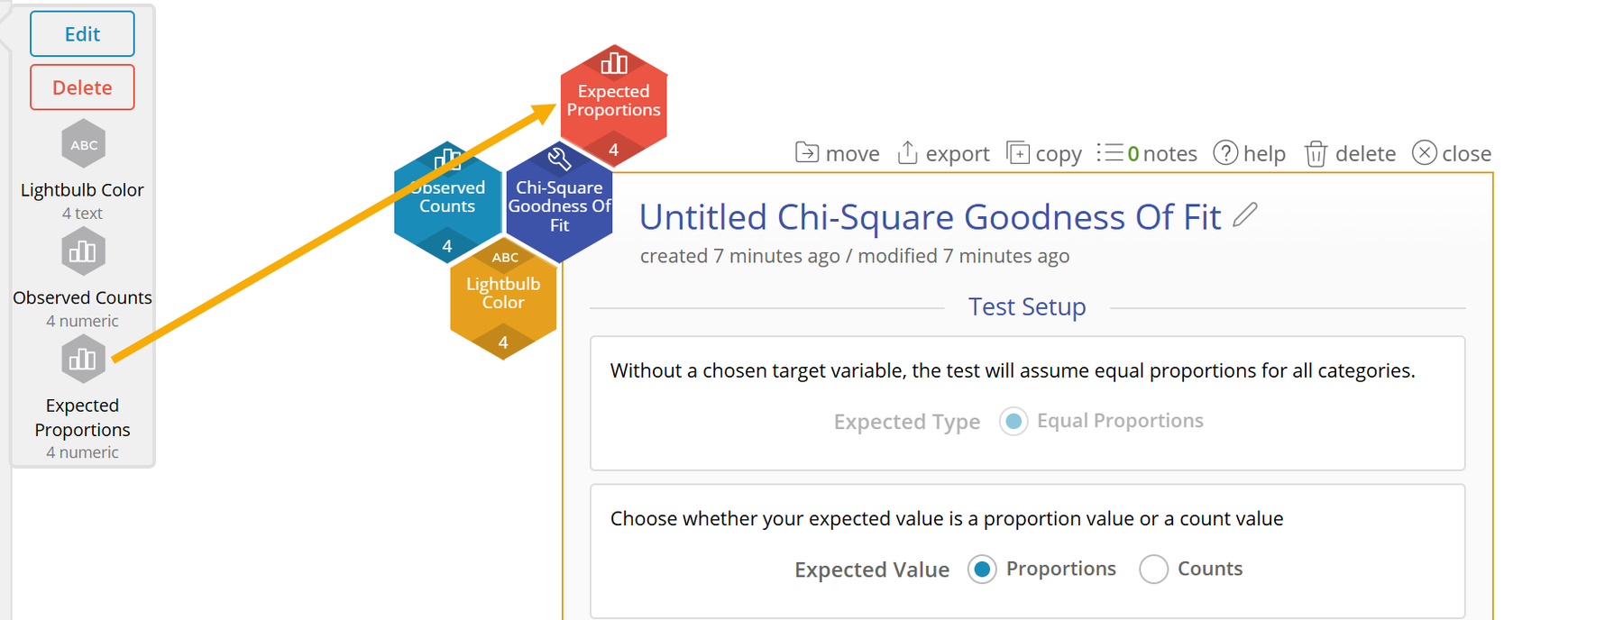
Task: Select the Proportions radio button
Action: click(x=982, y=570)
